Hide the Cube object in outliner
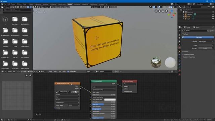Viewport: 215px width, 121px height. tap(213, 16)
